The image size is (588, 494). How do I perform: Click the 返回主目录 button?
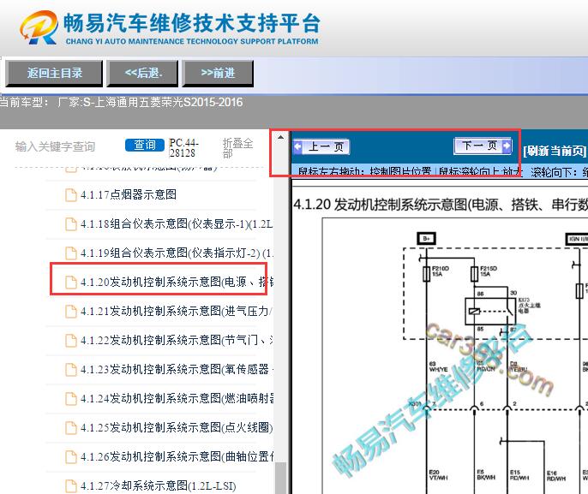(x=54, y=73)
